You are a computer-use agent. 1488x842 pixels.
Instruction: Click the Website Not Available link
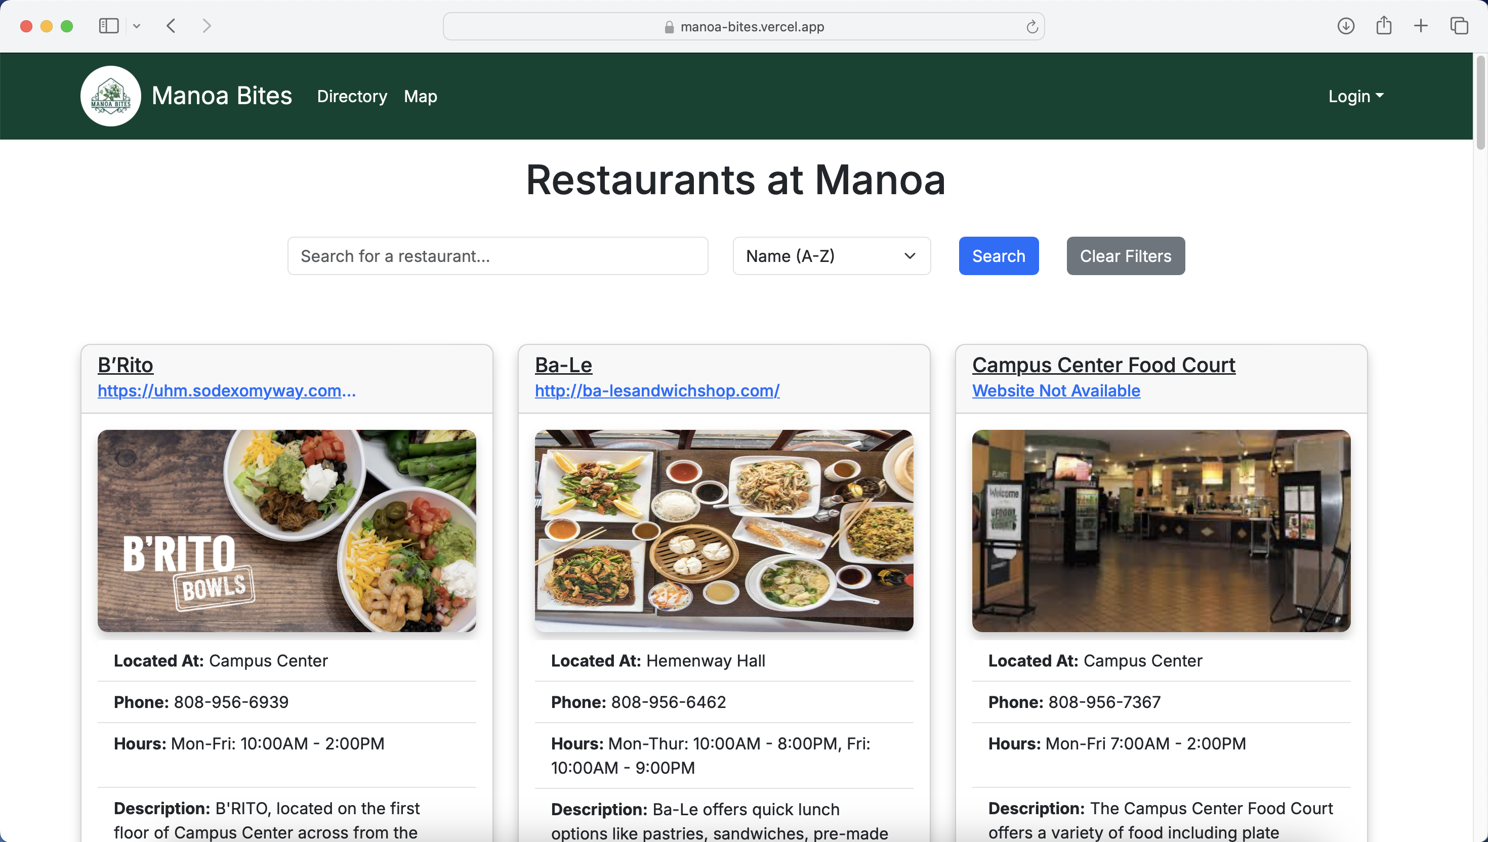click(x=1056, y=391)
